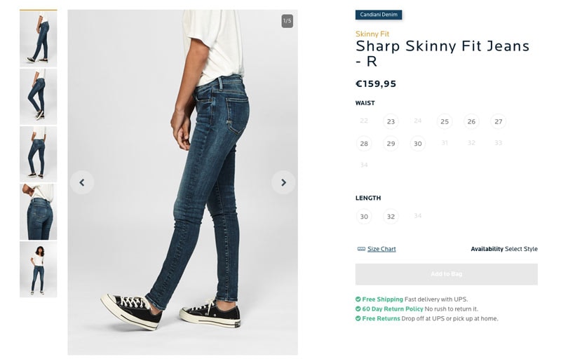This screenshot has height=359, width=568.
Task: Open the Size Chart link
Action: click(x=381, y=249)
